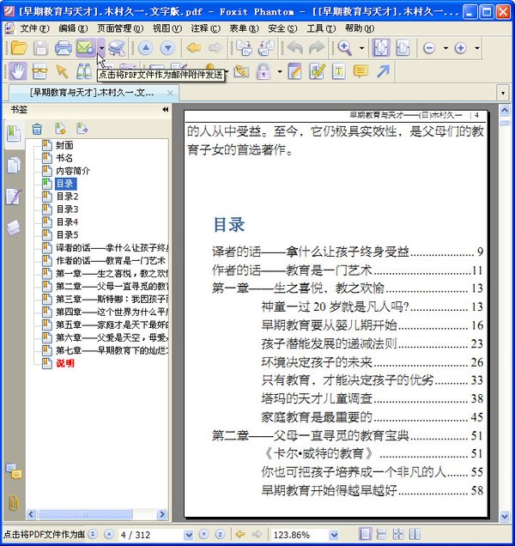Open the 第一章 bookmark

click(112, 273)
